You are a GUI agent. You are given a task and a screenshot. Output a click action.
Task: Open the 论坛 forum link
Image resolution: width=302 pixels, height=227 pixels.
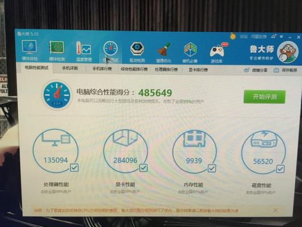244,36
